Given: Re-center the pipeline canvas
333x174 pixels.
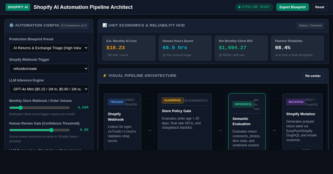Looking at the screenshot, I should tap(313, 76).
